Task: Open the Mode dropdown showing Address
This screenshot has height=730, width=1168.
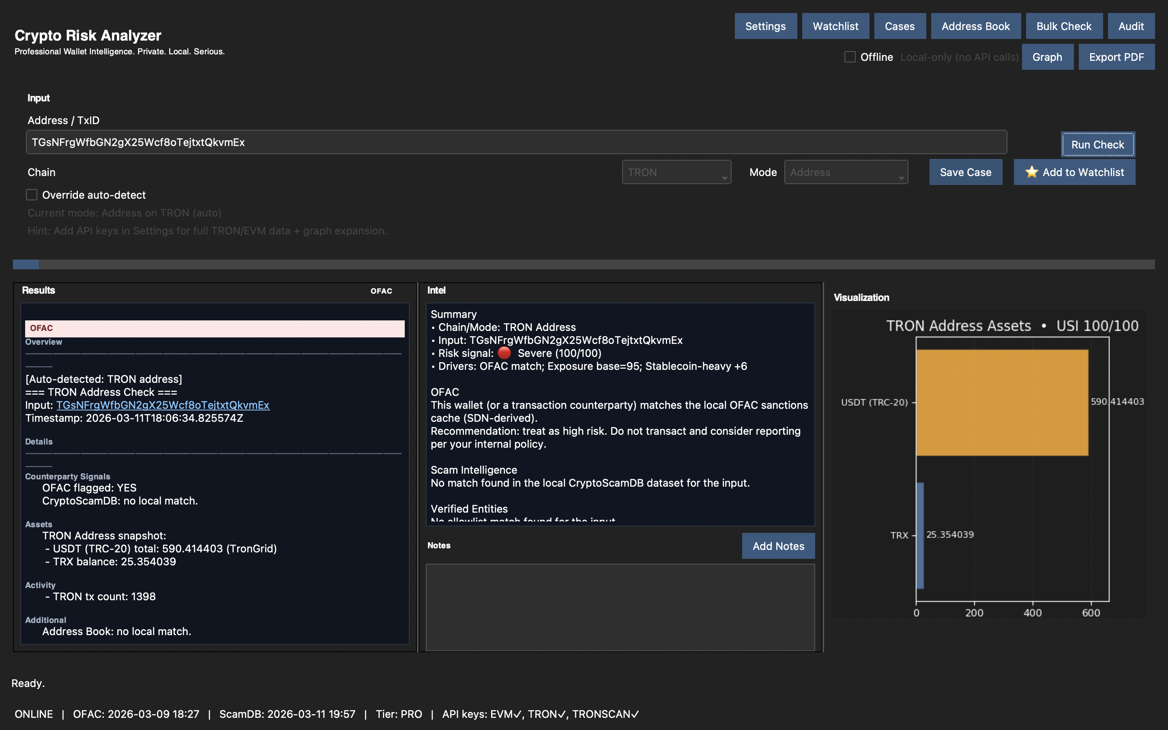Action: tap(846, 172)
